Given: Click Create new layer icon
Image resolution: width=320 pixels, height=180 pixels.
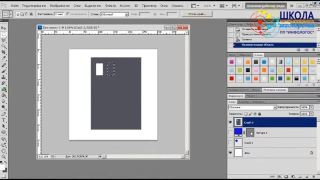Looking at the screenshot, I should coord(306,176).
